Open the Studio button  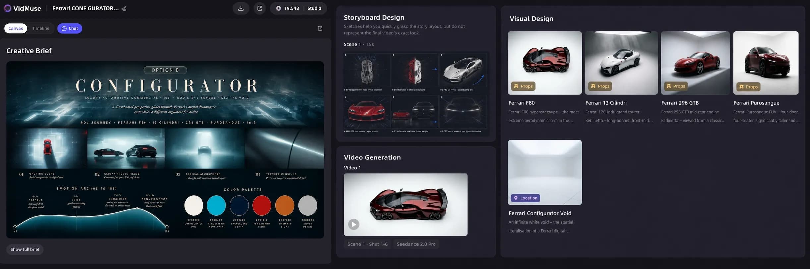pyautogui.click(x=314, y=8)
